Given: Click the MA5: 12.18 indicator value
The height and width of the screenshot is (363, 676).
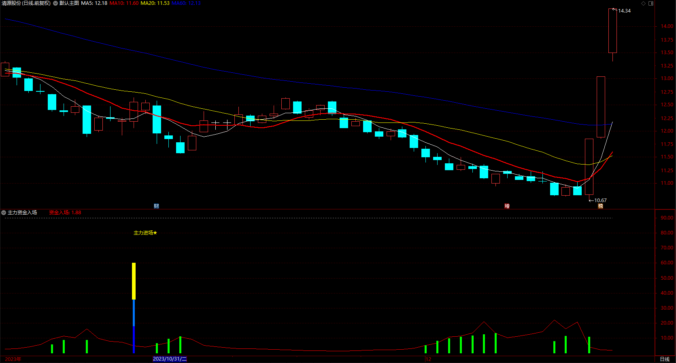Looking at the screenshot, I should coord(94,3).
